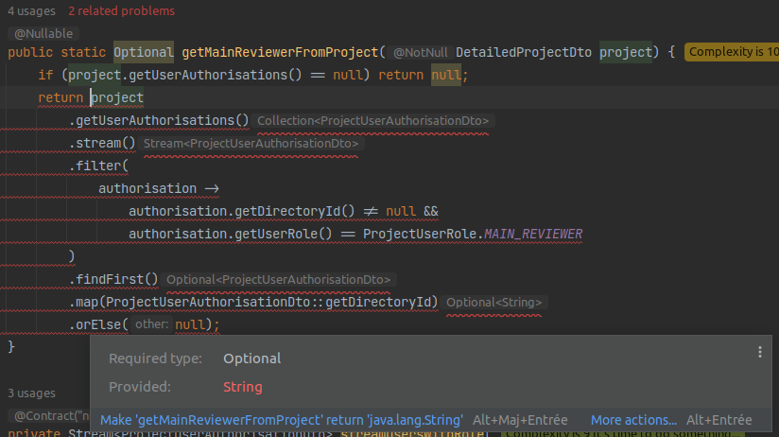Image resolution: width=779 pixels, height=437 pixels.
Task: Click the 'Complexity is 10' inlay badge
Action: point(732,52)
